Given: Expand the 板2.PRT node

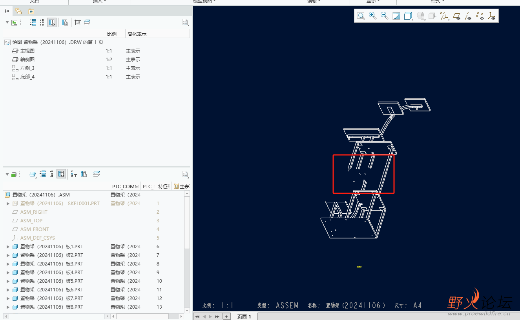Looking at the screenshot, I should 8,255.
